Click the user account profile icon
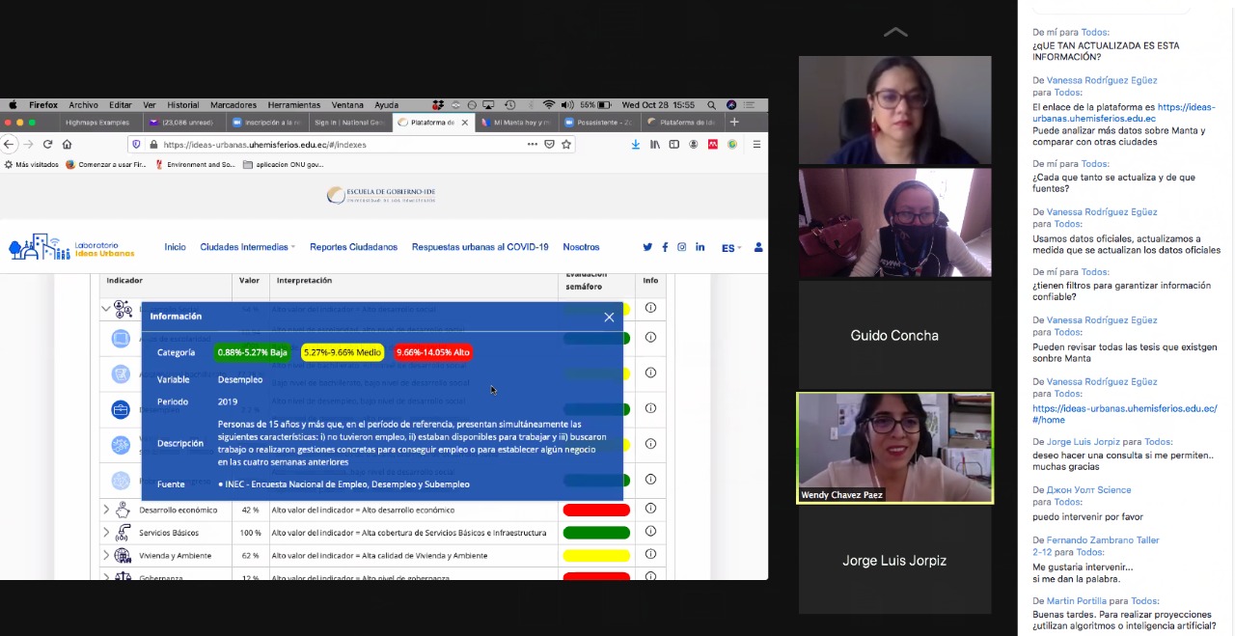Screen dimensions: 1235x636 (758, 247)
